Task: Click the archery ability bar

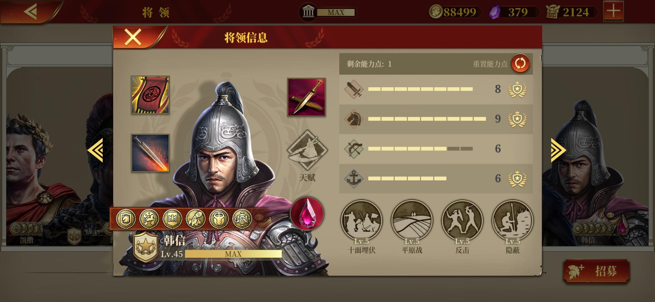Action: click(x=420, y=149)
